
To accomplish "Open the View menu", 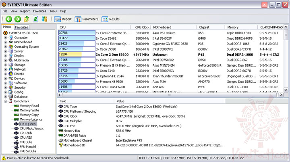I will [14, 11].
